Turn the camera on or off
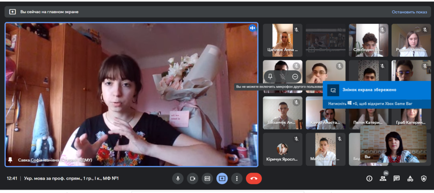The width and height of the screenshot is (434, 193). click(x=192, y=179)
